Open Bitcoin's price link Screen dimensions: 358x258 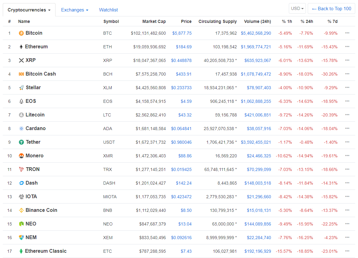coord(182,33)
